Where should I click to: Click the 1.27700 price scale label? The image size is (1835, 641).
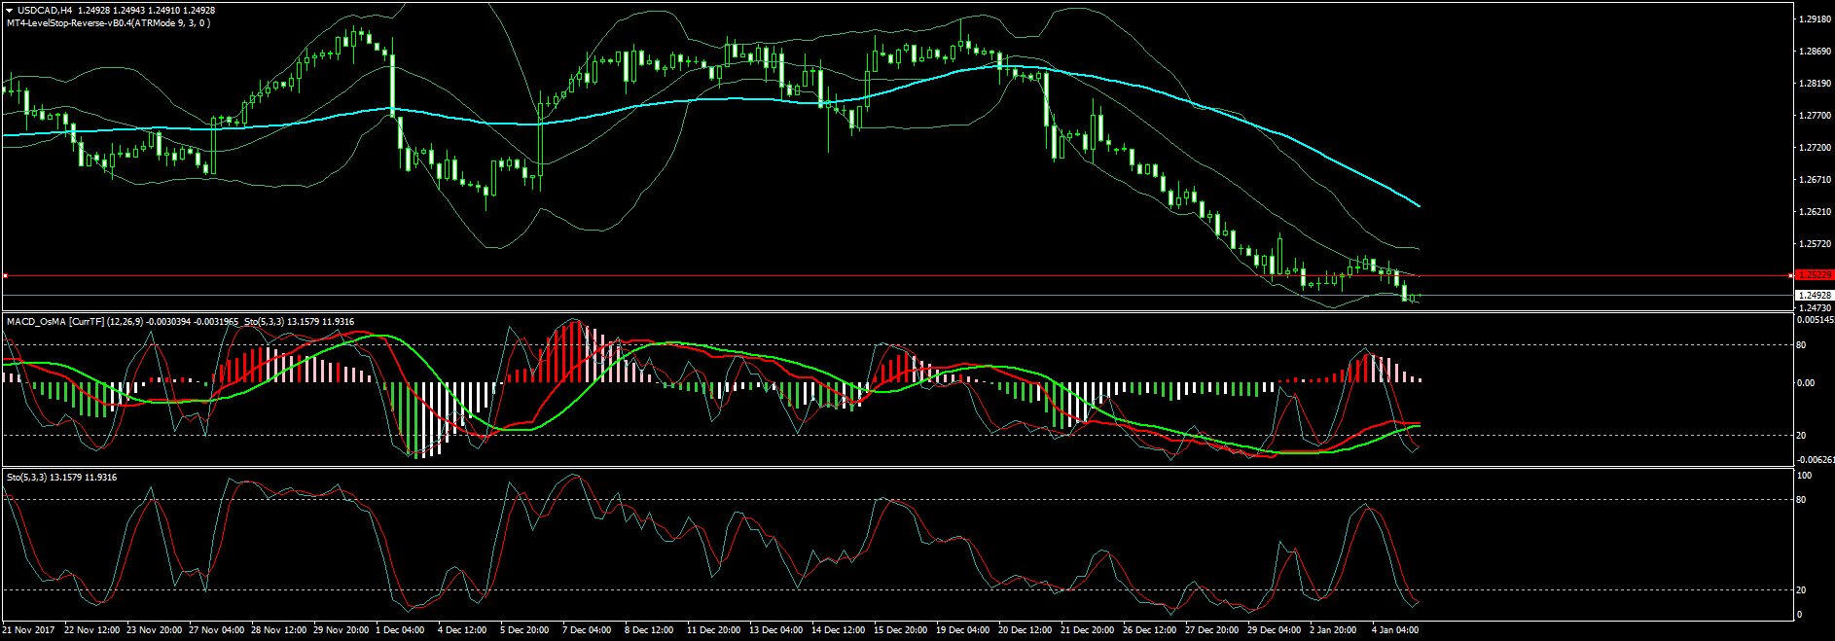point(1816,116)
